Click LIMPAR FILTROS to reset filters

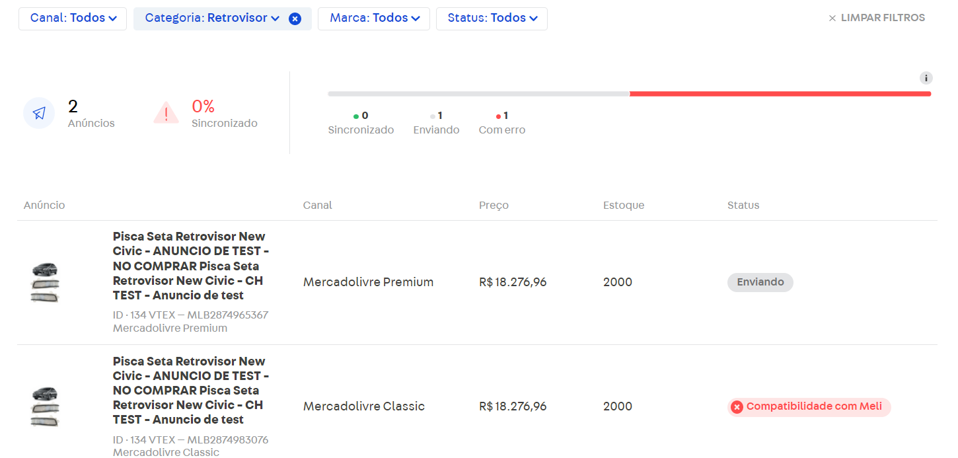click(883, 18)
